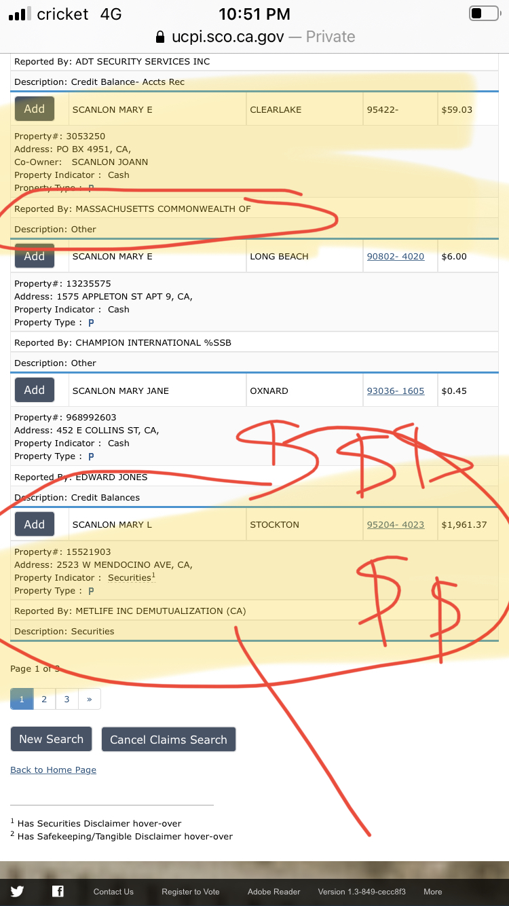Select Property# 968992603 text
The image size is (509, 906).
click(x=65, y=417)
